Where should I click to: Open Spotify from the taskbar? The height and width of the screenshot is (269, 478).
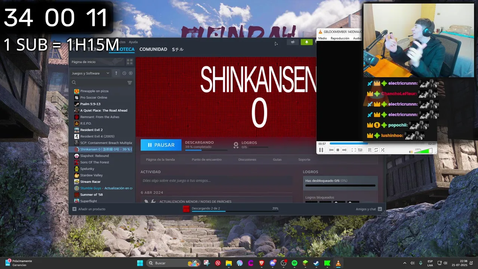(x=294, y=263)
